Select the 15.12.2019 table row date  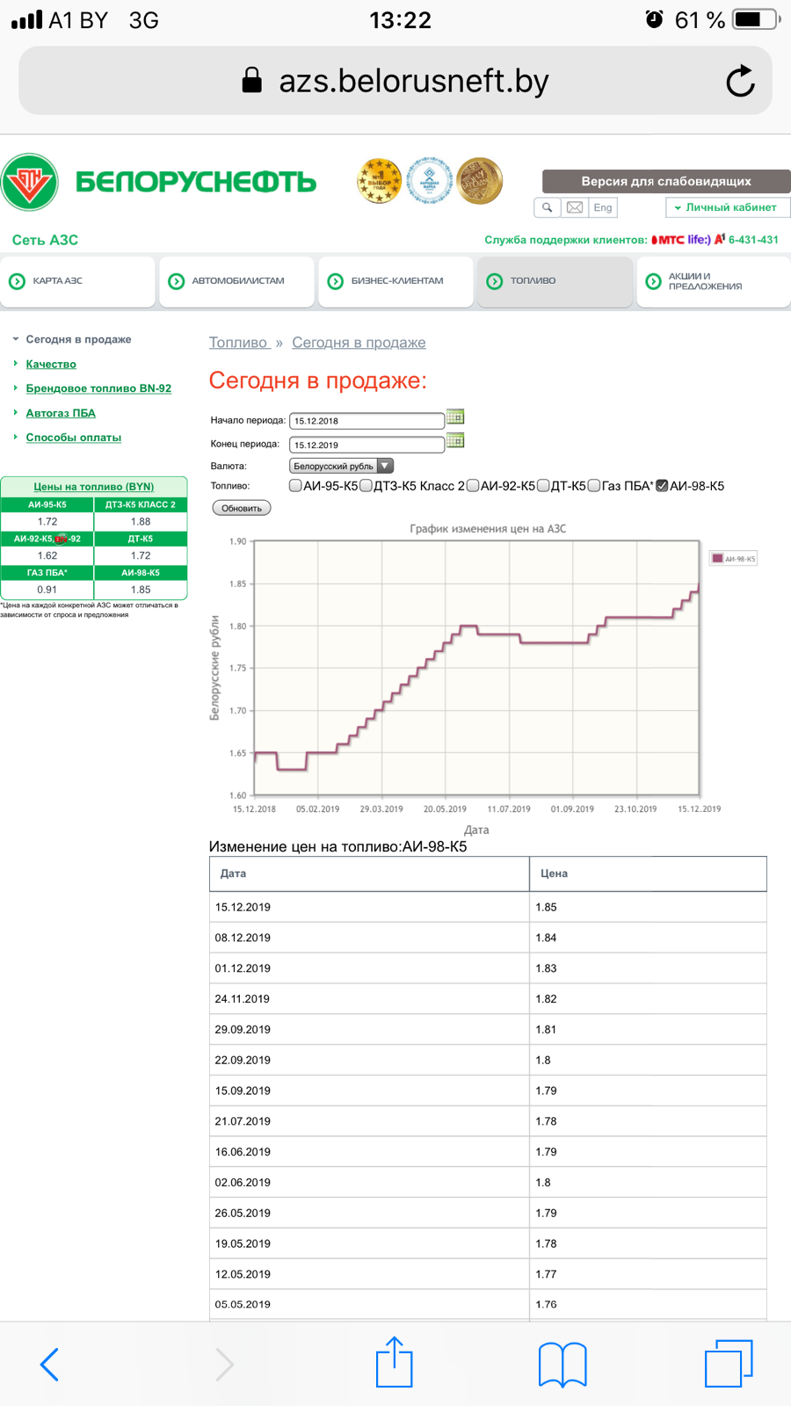[x=243, y=907]
